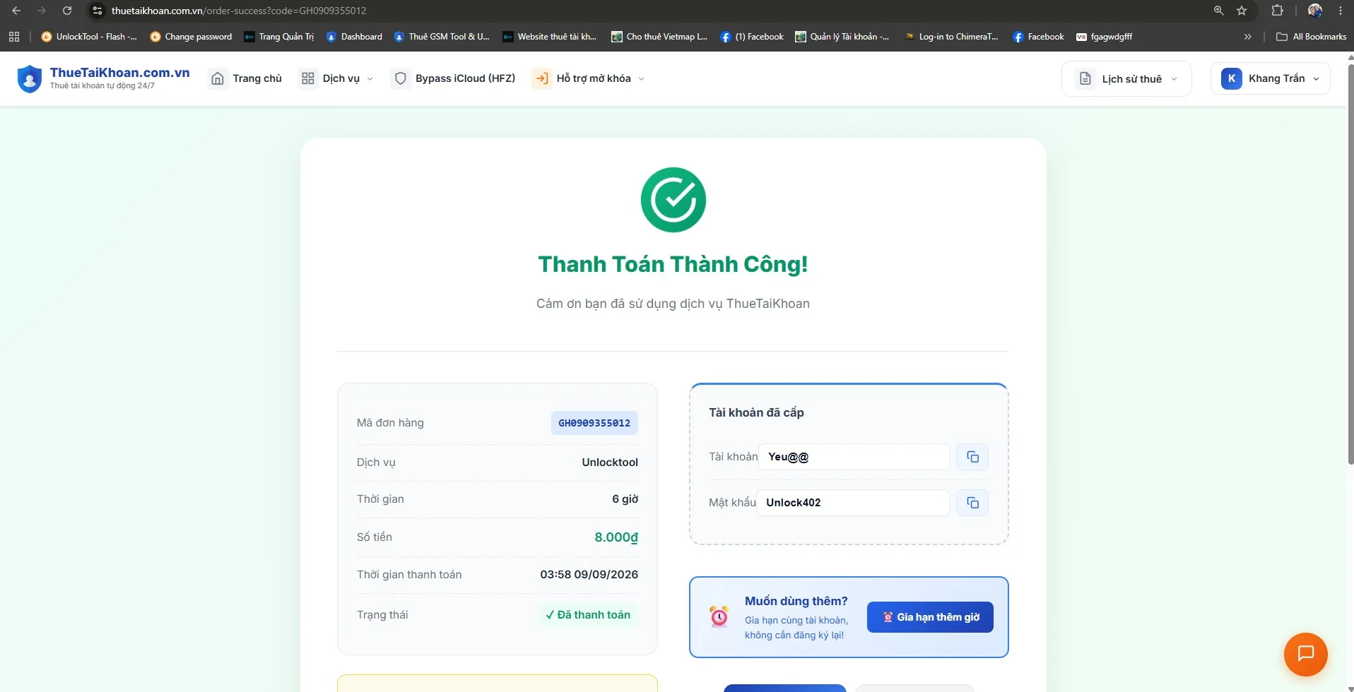Open the Cho thuê Vietmap bookmark

(659, 37)
